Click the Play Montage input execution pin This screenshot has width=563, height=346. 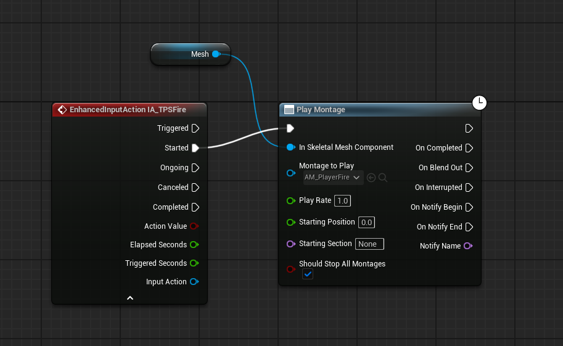click(x=290, y=128)
